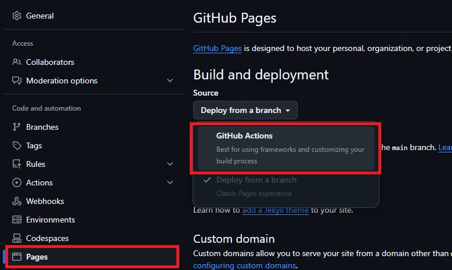Open the configuring custom domains link
Viewport: 452px width, 270px height.
point(244,265)
